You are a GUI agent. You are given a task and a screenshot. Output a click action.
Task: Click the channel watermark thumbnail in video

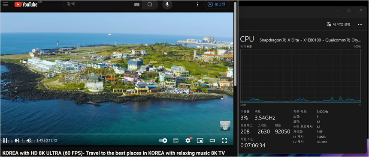coord(225,126)
